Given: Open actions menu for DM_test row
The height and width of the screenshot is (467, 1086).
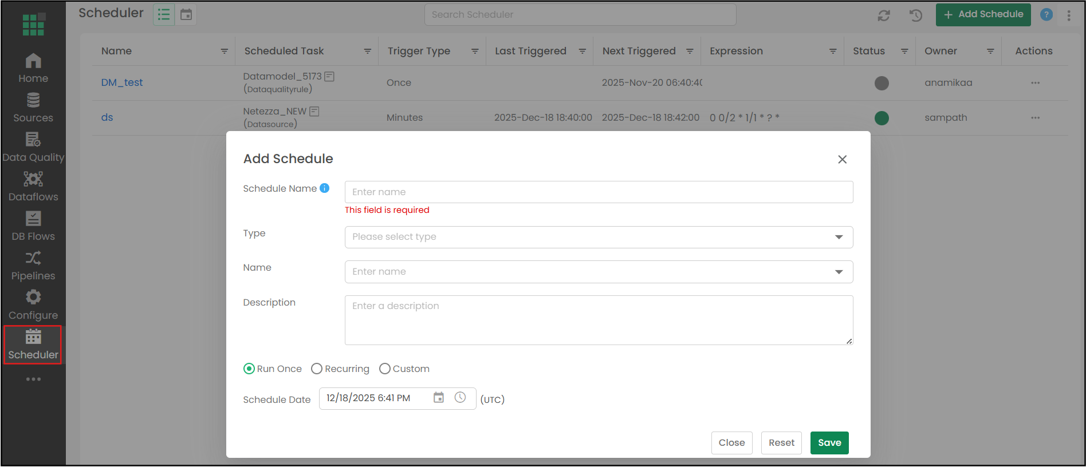Looking at the screenshot, I should click(1035, 83).
